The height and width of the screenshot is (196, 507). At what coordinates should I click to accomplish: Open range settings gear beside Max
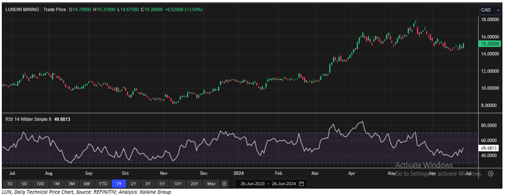click(225, 183)
